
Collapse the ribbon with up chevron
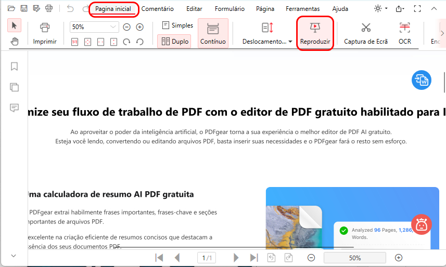tap(434, 8)
